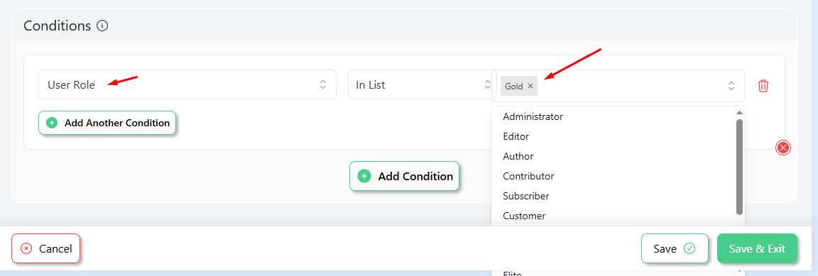Click Add Another Condition button

click(x=107, y=123)
